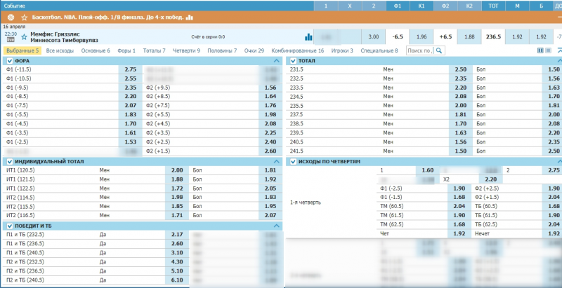The width and height of the screenshot is (562, 288).
Task: Collapse the ФОРА section chevron
Action: (x=276, y=61)
